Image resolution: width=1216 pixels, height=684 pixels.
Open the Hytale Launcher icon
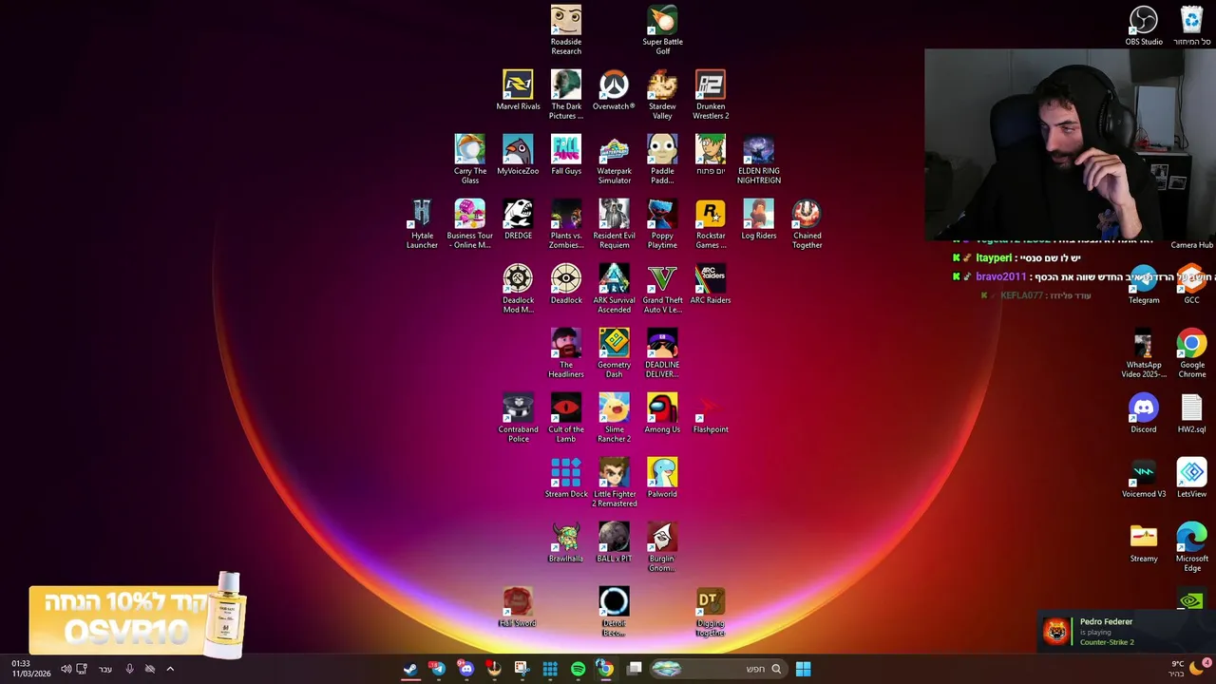click(422, 224)
